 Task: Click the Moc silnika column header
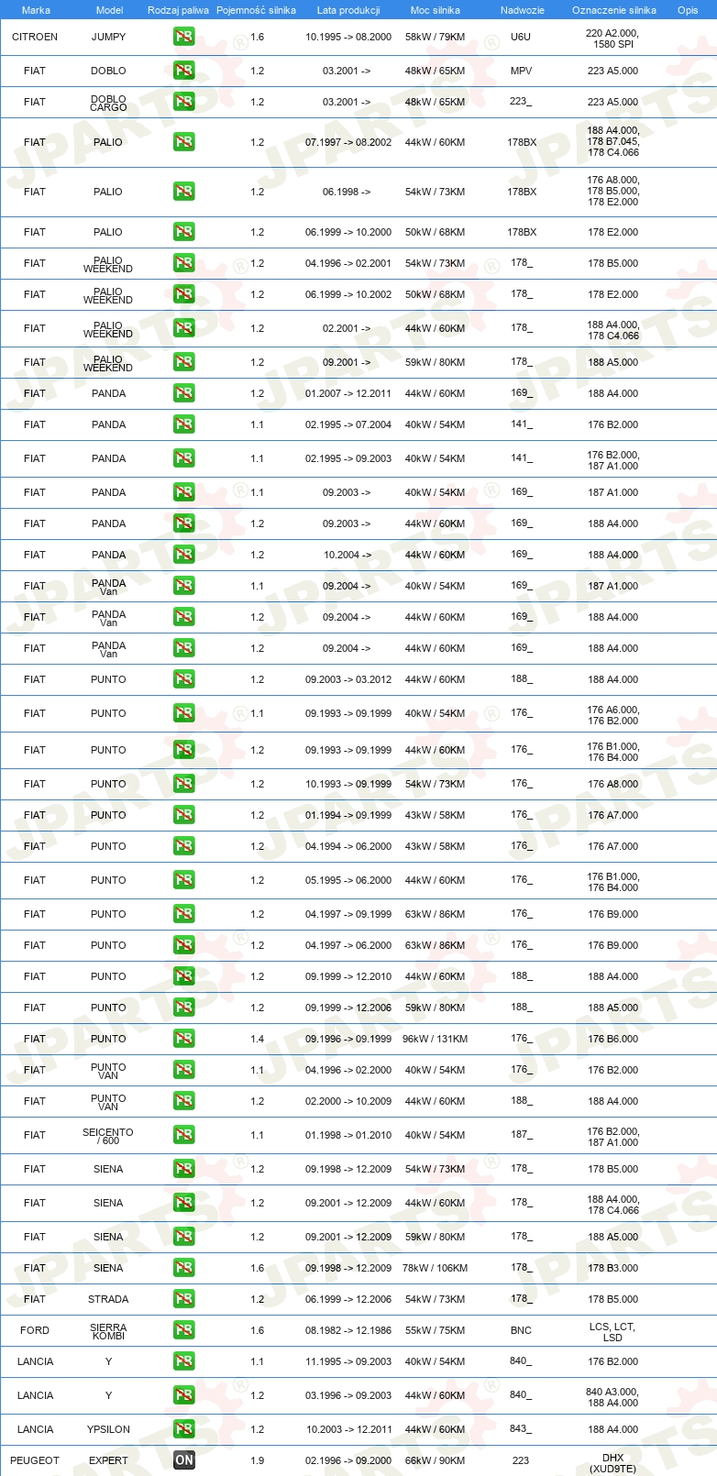tap(436, 10)
